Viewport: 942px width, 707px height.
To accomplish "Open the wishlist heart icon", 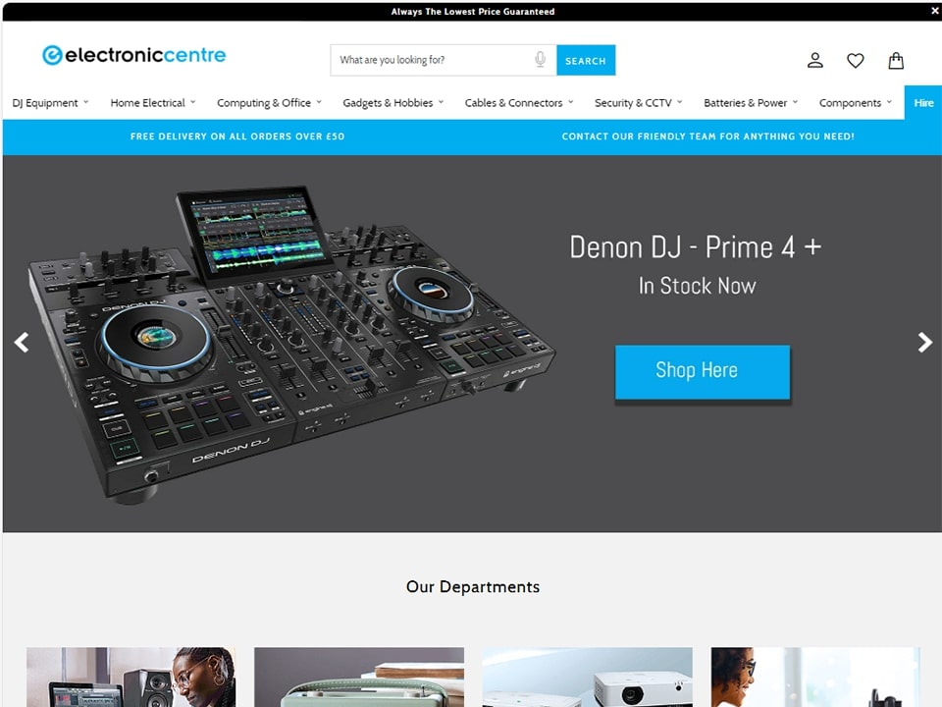I will click(x=855, y=60).
